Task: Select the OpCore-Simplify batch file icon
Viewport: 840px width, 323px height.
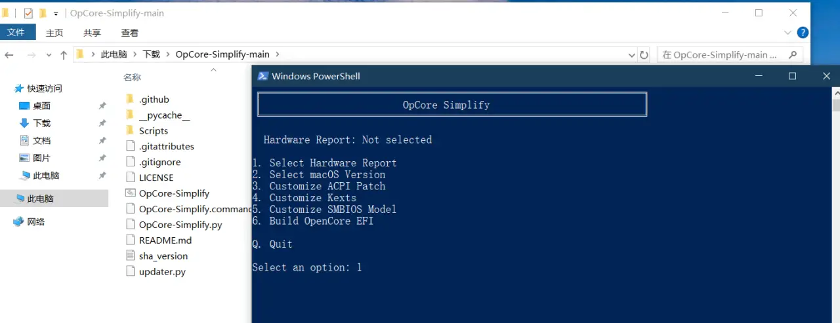Action: [x=130, y=193]
